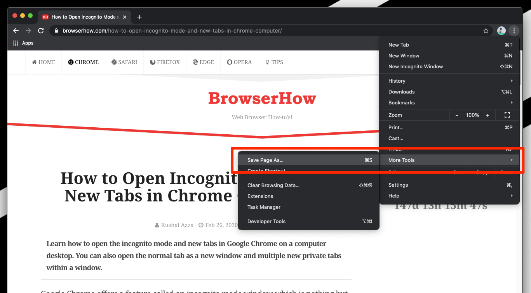The height and width of the screenshot is (293, 531).
Task: Open the EDGE navigation link
Action: pyautogui.click(x=204, y=62)
